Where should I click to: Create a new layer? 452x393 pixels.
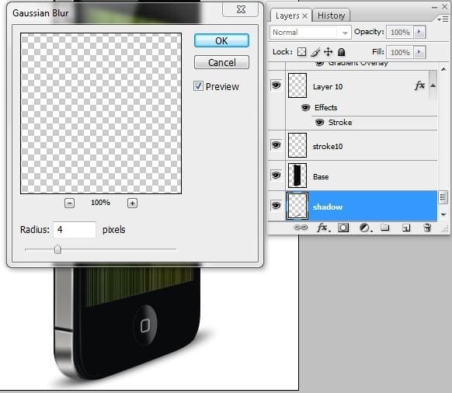(x=406, y=228)
